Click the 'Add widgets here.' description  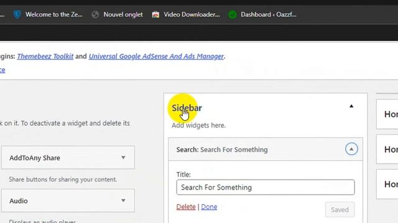(198, 125)
